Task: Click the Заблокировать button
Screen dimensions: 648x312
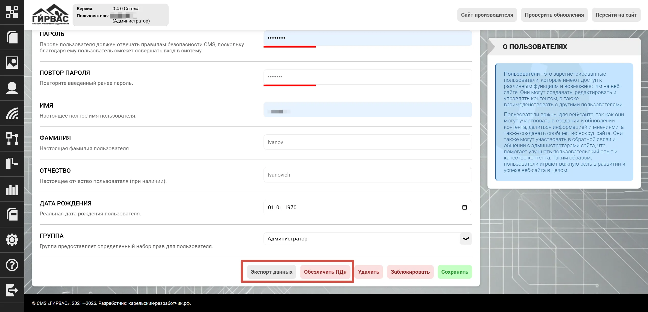Action: coord(410,272)
